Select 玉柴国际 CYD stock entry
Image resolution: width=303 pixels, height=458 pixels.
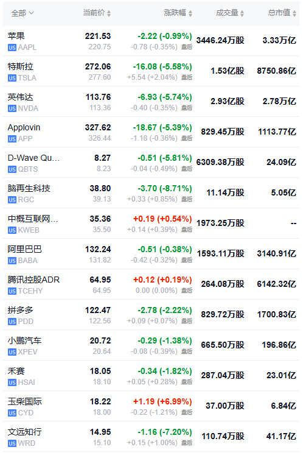151,406
